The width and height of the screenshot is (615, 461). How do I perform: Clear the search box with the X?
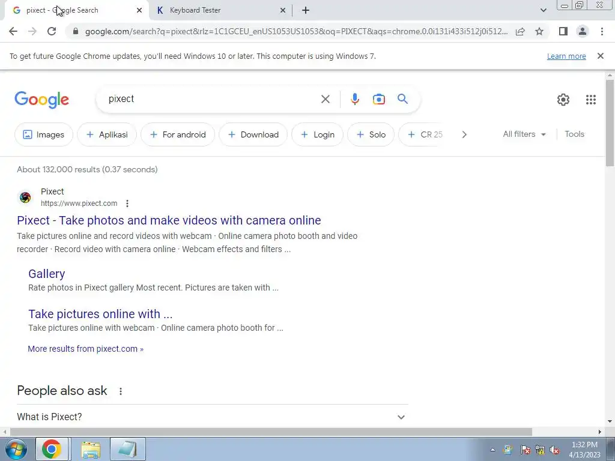pyautogui.click(x=325, y=99)
